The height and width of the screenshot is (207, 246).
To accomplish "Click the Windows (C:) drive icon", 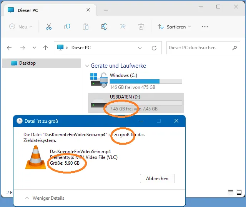I will coord(99,80).
